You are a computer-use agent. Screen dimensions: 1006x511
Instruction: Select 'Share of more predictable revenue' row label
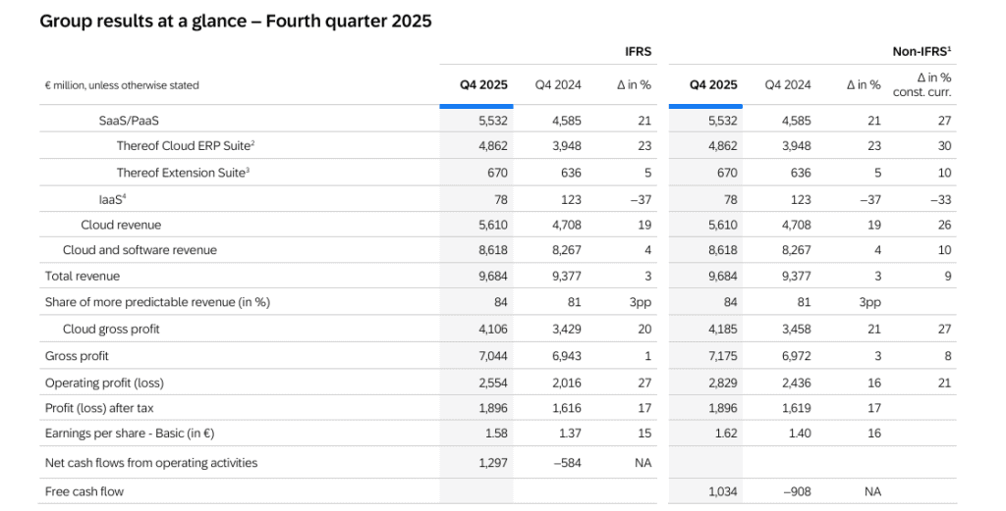click(x=157, y=302)
